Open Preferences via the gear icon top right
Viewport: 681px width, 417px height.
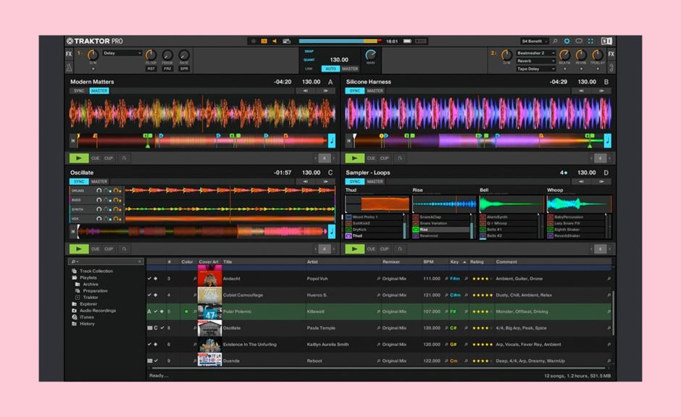pos(567,41)
